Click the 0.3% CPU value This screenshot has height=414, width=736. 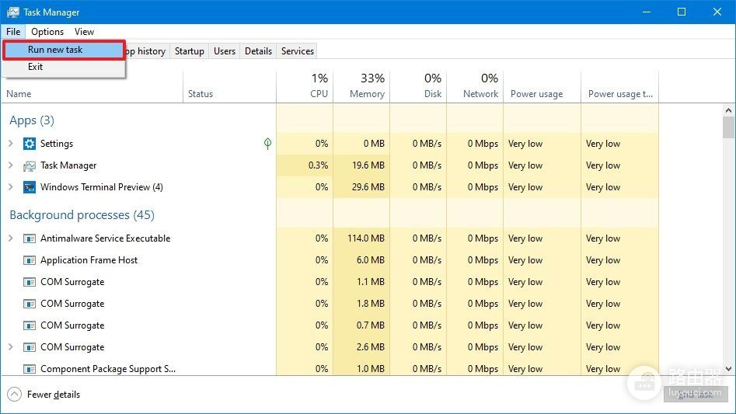click(318, 165)
